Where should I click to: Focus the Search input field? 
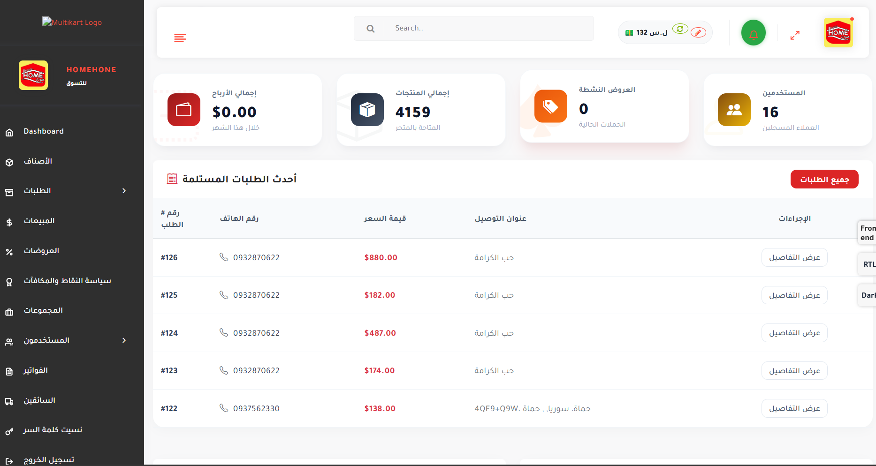pos(488,29)
